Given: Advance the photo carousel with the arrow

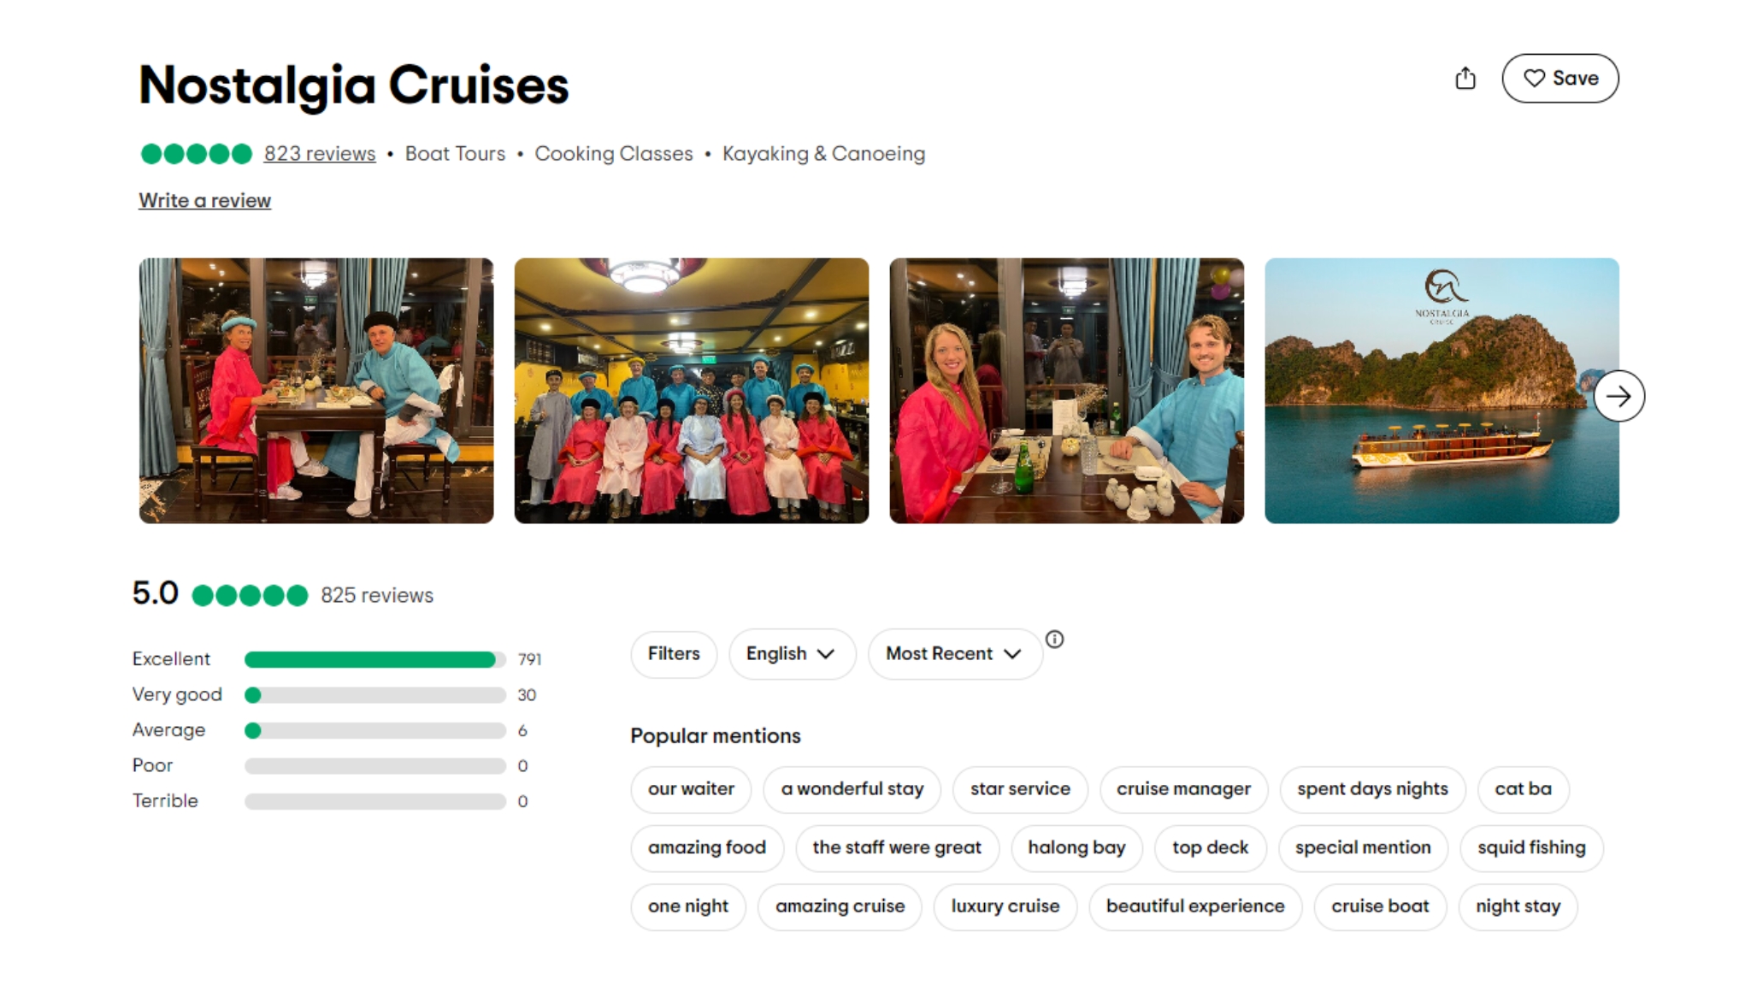Looking at the screenshot, I should 1618,396.
